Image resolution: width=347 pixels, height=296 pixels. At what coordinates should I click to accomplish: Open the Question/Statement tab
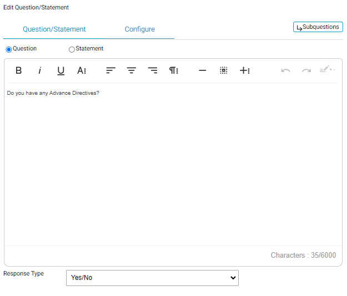[x=54, y=29]
